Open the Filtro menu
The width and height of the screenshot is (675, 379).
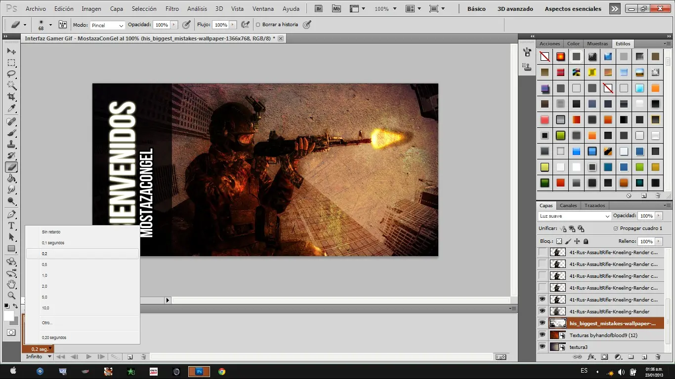(x=172, y=9)
